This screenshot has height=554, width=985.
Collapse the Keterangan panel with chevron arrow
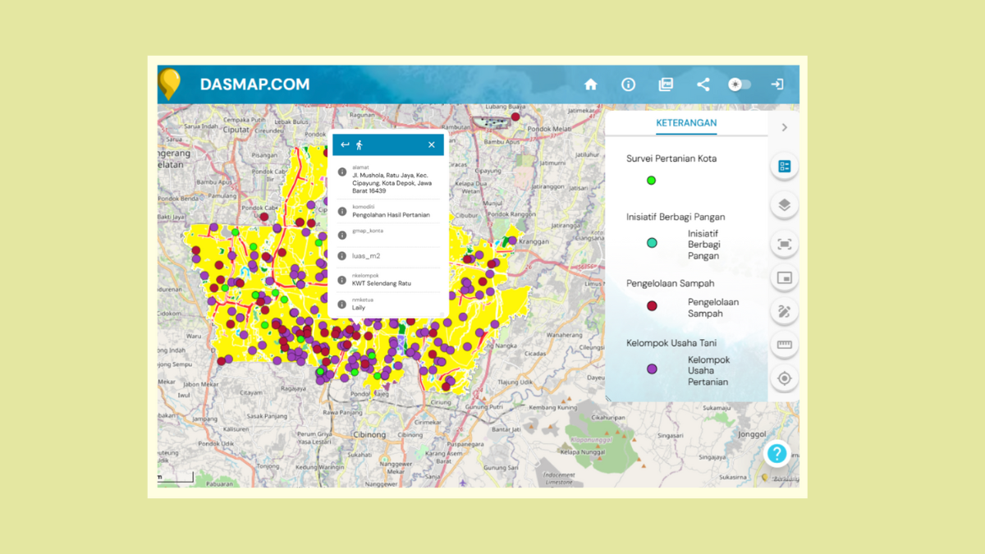click(784, 127)
